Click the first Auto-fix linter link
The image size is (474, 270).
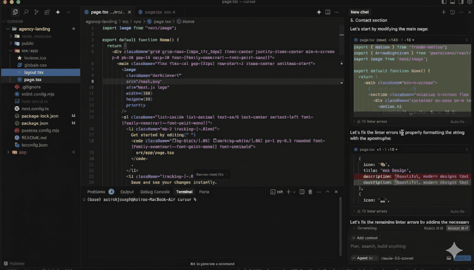tap(457, 122)
